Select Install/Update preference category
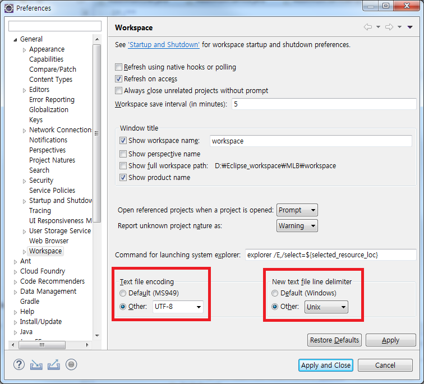The image size is (424, 384). [x=41, y=322]
